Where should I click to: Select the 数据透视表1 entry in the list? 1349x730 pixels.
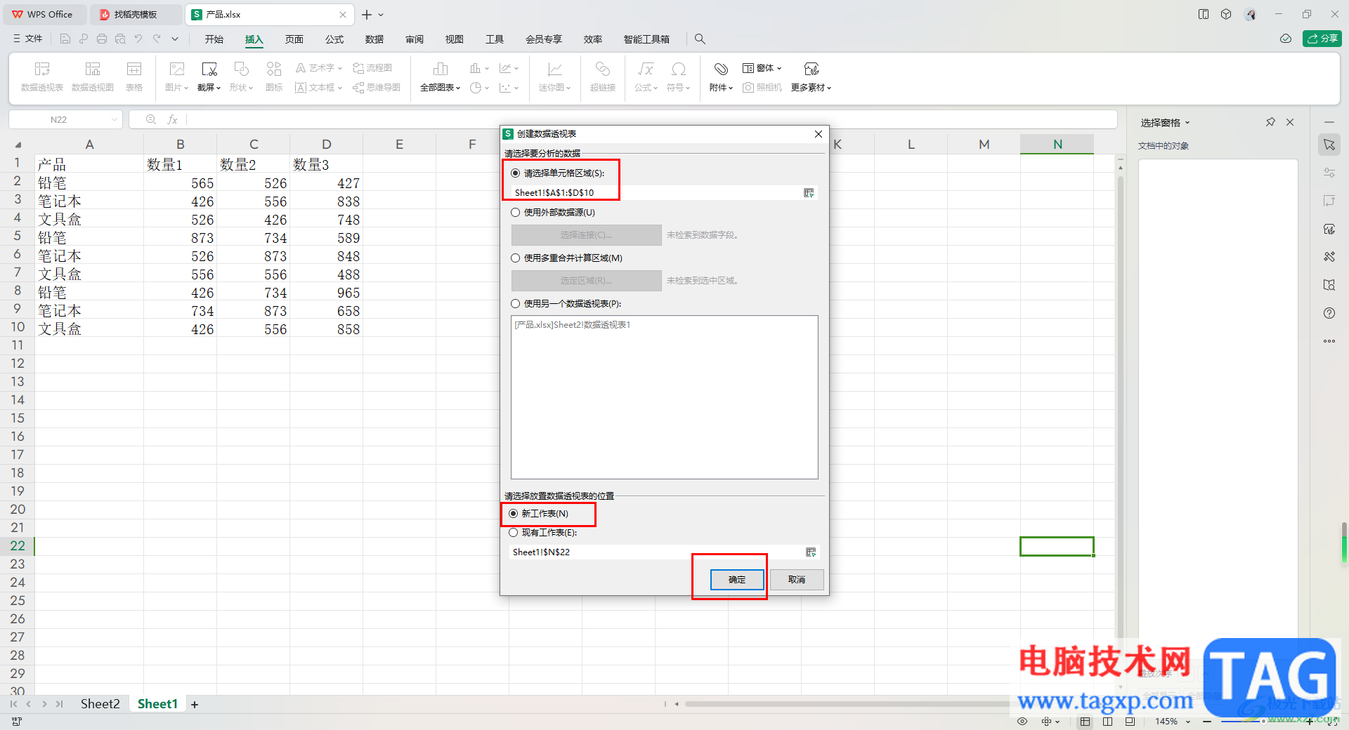pyautogui.click(x=573, y=325)
